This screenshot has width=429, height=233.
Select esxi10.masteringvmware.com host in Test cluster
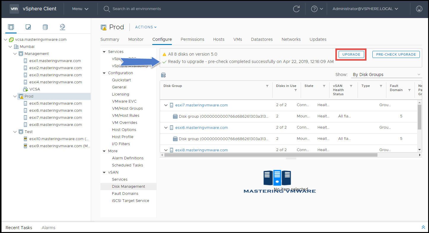(59, 139)
